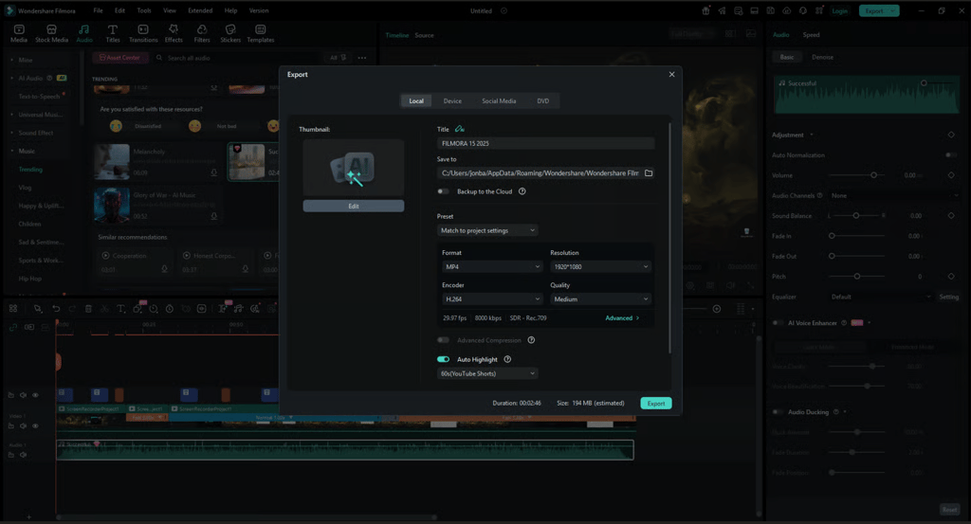The height and width of the screenshot is (524, 971).
Task: Toggle Advanced Compression switch
Action: tap(444, 340)
